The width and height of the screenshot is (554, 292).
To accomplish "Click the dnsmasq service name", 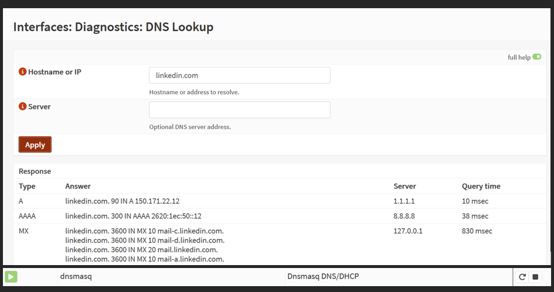I will coord(76,276).
